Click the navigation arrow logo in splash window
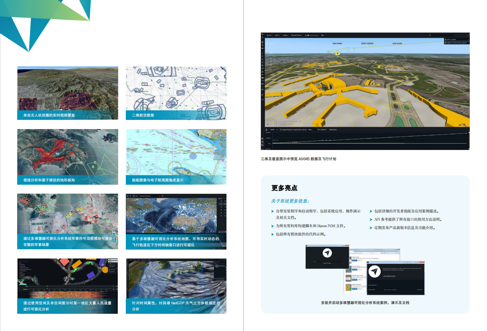487x331 pixels. coord(327,253)
